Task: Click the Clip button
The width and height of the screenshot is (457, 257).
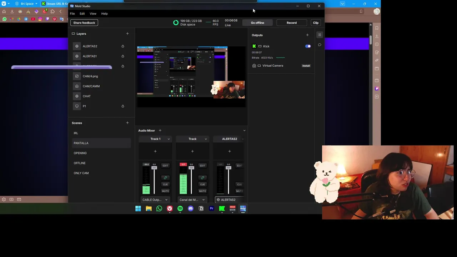Action: [316, 23]
